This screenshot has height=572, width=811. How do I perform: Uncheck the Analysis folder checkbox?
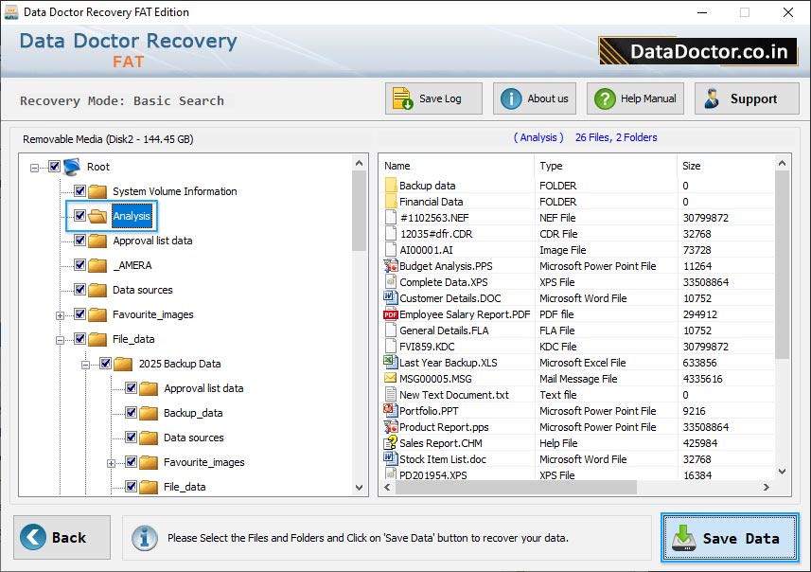(80, 216)
